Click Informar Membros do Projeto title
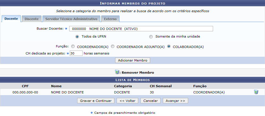Viewport: 265px width, 116px height. pyautogui.click(x=132, y=3)
